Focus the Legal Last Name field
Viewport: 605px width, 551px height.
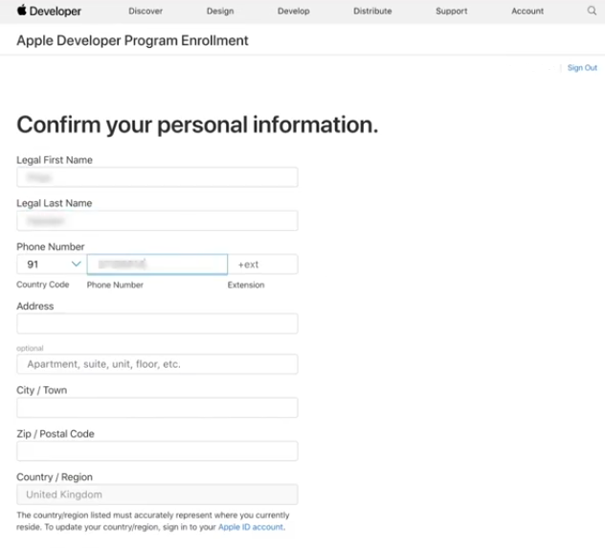[157, 220]
